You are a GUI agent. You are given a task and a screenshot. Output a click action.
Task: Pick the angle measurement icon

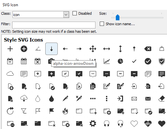38,49
